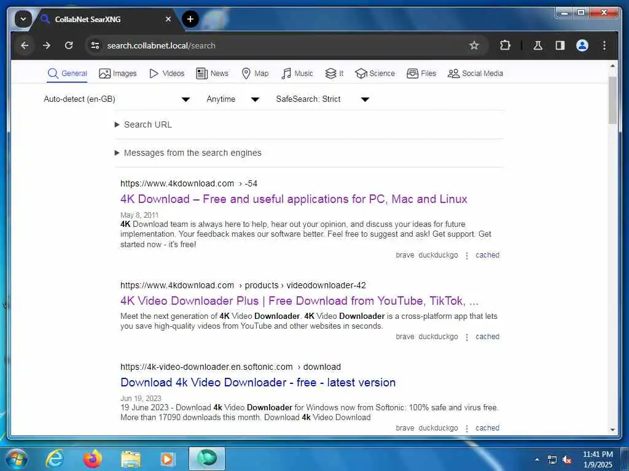The height and width of the screenshot is (471, 629).
Task: Open cached link for 4K Download result
Action: 487,255
